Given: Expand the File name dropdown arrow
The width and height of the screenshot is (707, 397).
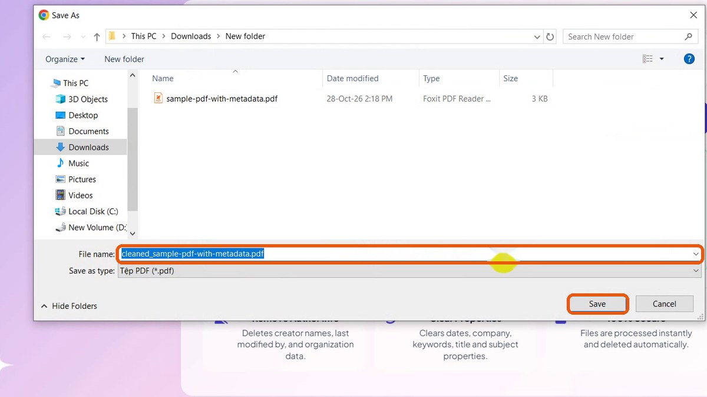Looking at the screenshot, I should (x=696, y=254).
